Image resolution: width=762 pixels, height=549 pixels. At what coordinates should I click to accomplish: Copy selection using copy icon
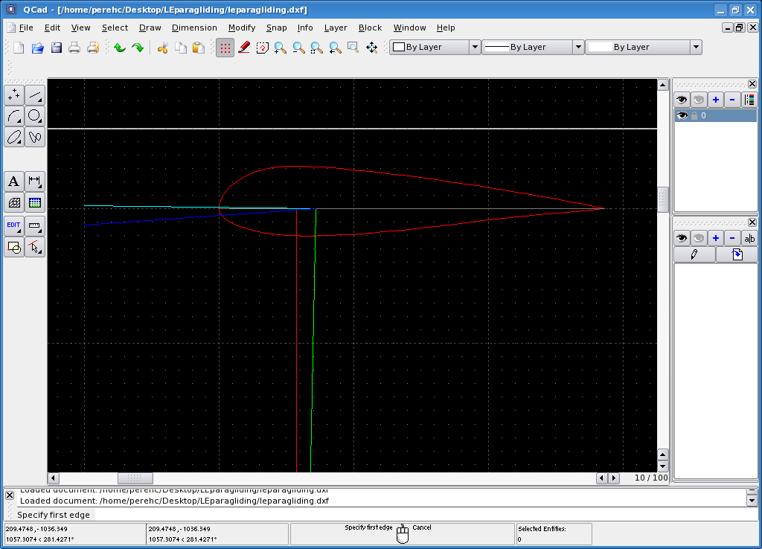click(x=180, y=47)
